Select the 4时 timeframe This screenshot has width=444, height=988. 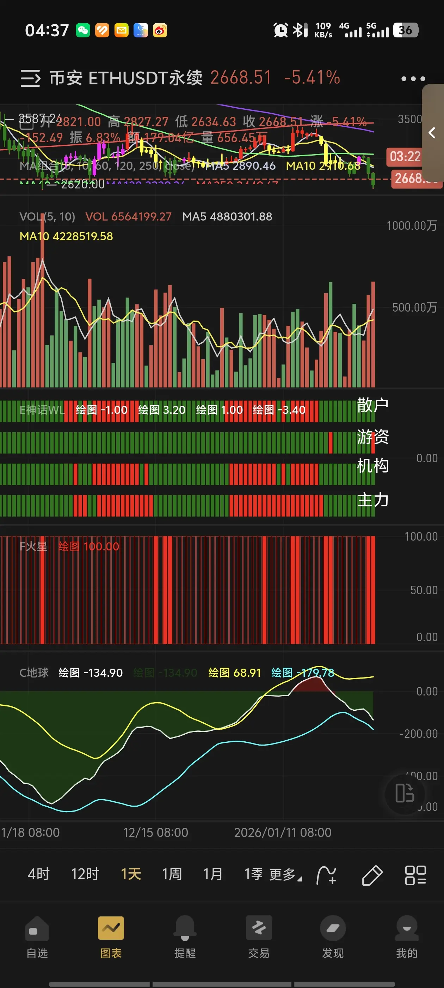pyautogui.click(x=39, y=874)
